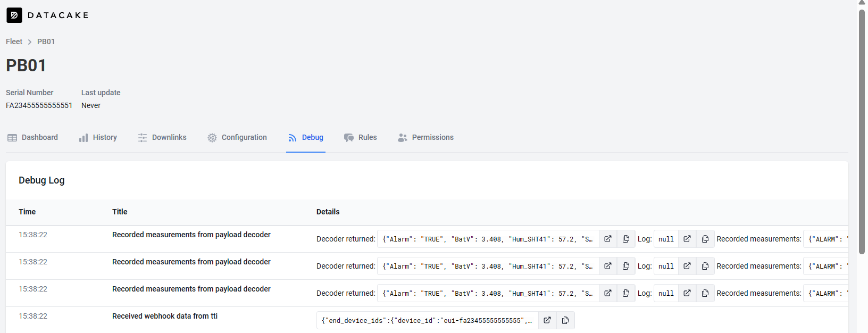Open webhook data payload in new view
The image size is (868, 333).
[547, 320]
